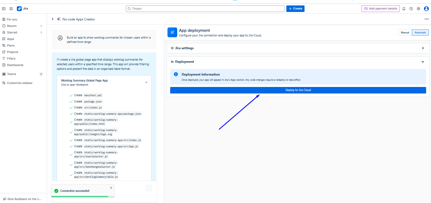Expand the Jira settings section
The image size is (431, 203).
[x=423, y=48]
